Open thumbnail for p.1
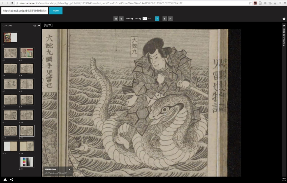This screenshot has width=287, height=183. 10,37
